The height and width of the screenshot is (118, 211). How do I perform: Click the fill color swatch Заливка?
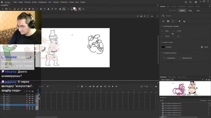(163, 47)
